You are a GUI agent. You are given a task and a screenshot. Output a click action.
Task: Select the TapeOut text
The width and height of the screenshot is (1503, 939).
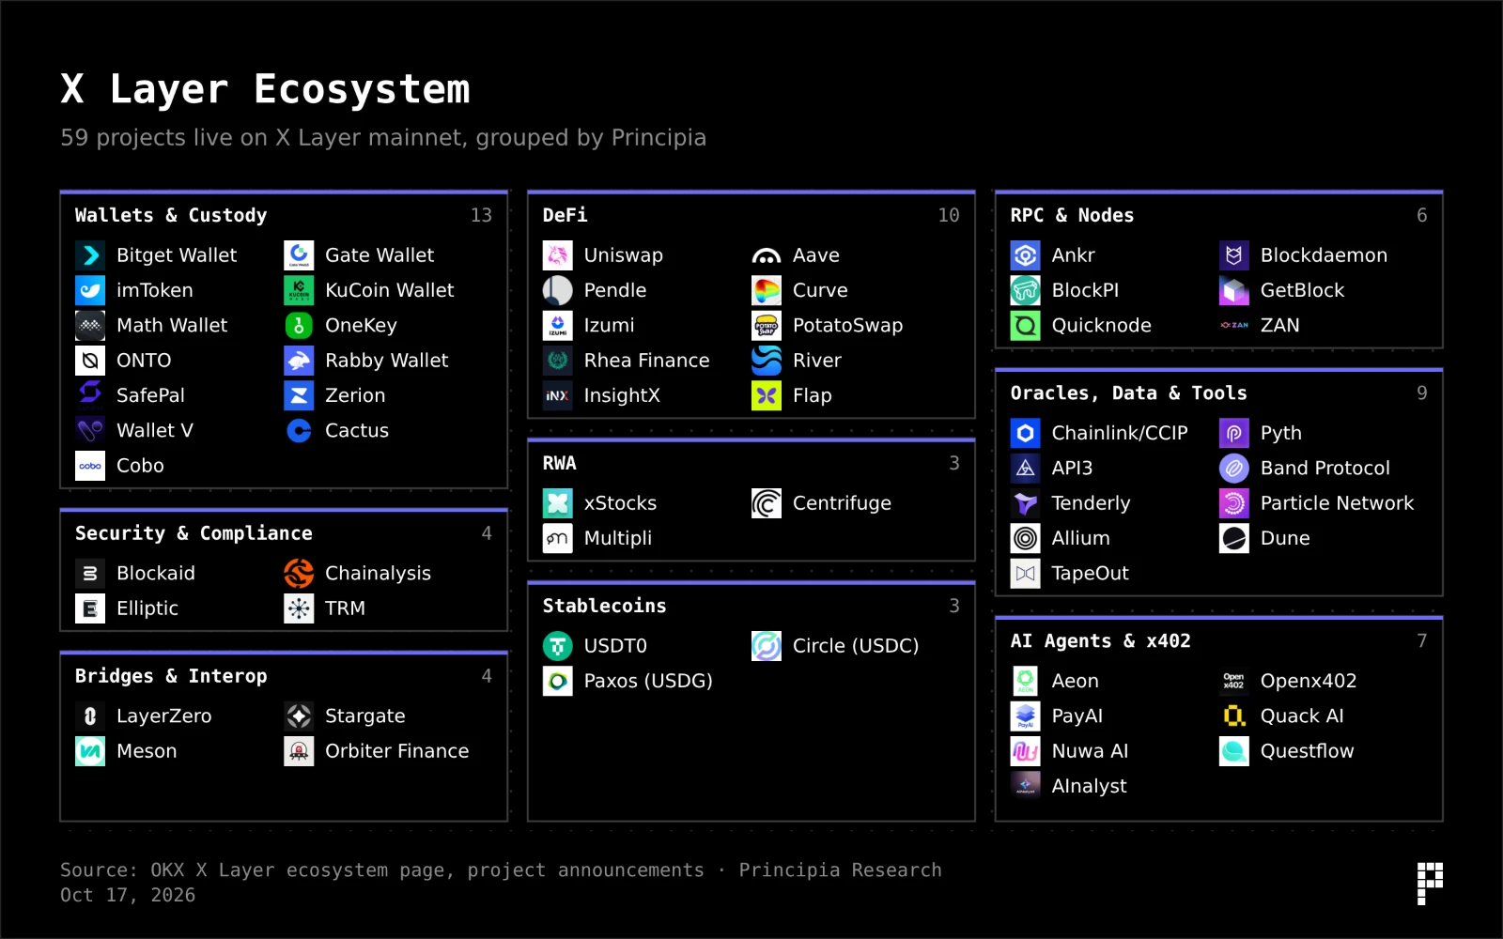point(1090,573)
